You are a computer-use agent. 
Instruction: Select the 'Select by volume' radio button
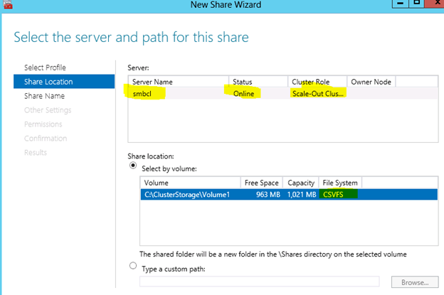[x=133, y=166]
